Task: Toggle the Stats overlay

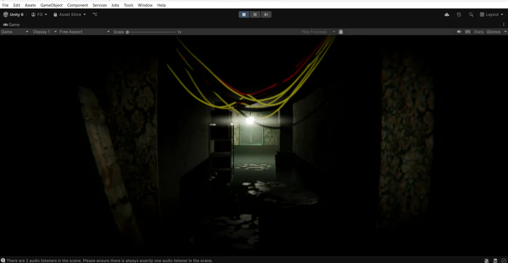Action: (479, 32)
